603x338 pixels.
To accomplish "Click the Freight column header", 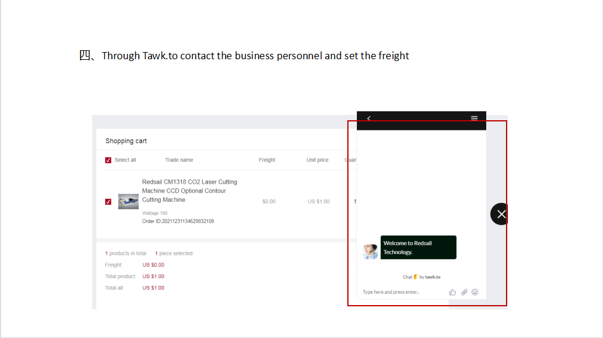I will tap(267, 160).
